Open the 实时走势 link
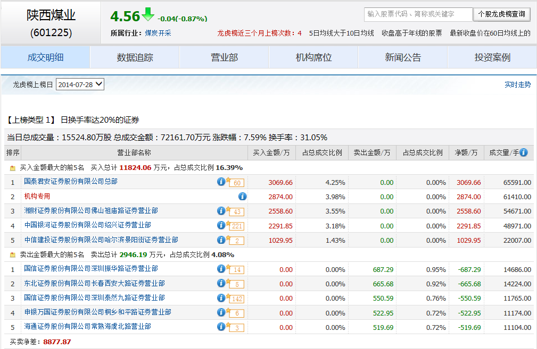This screenshot has height=349, width=537. tap(517, 85)
